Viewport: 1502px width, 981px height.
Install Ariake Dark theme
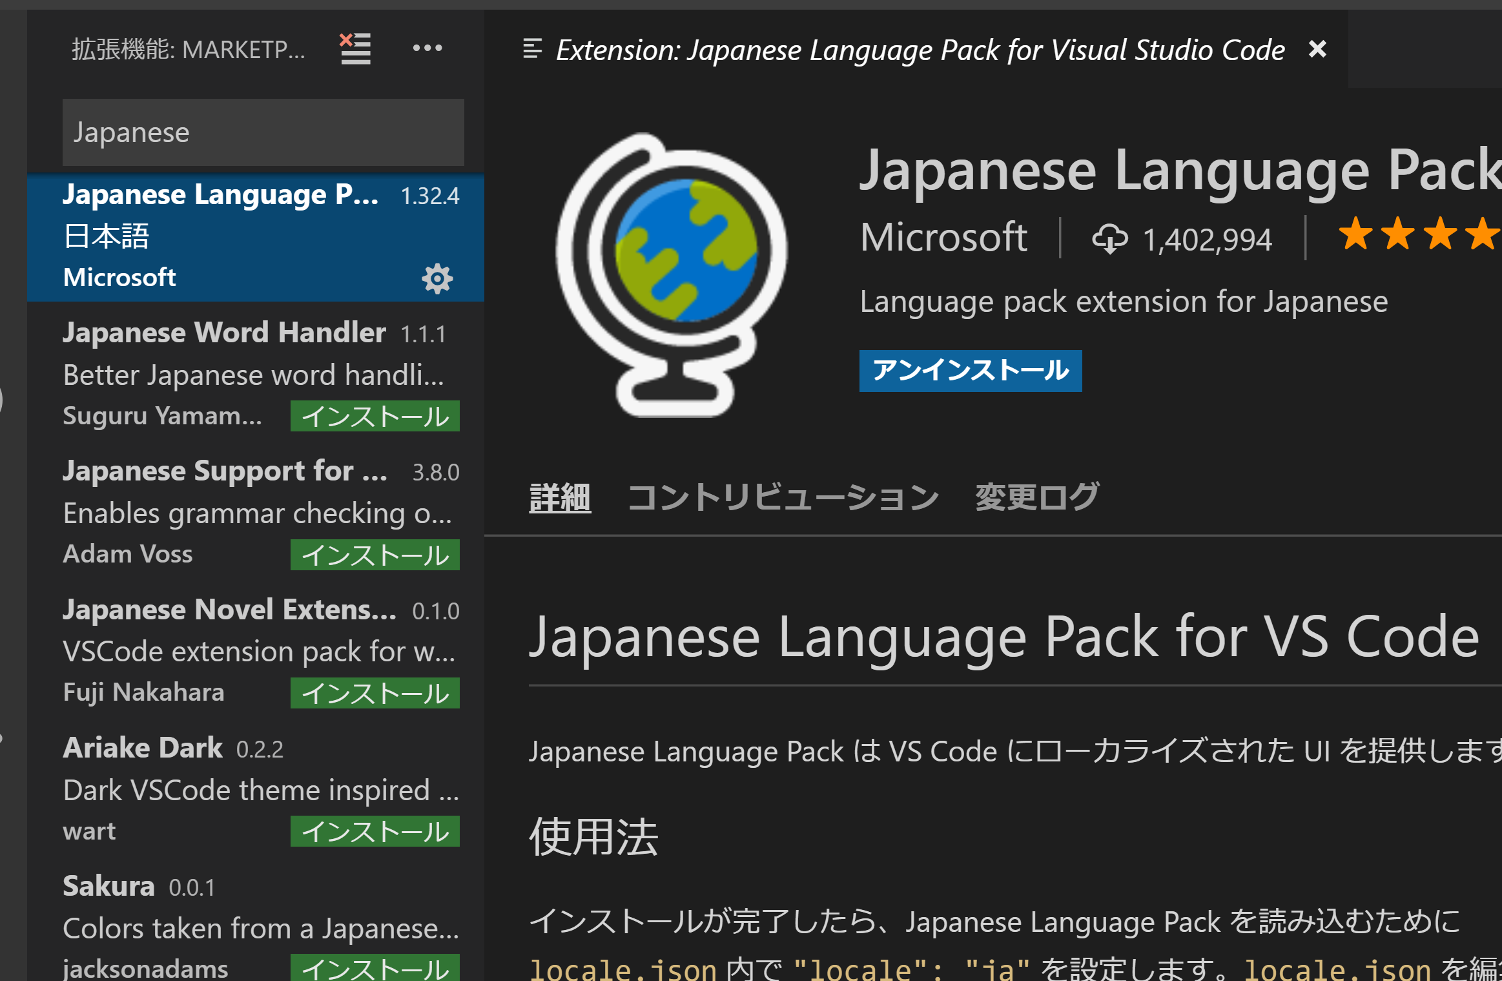pos(375,831)
